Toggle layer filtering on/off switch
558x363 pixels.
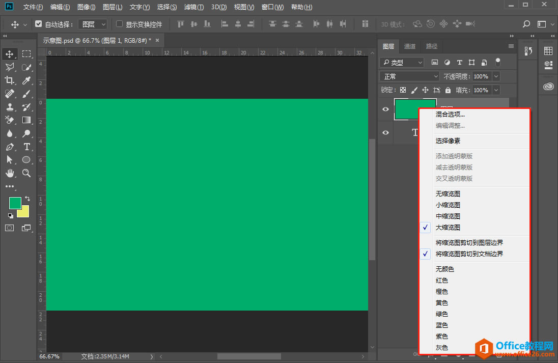(498, 62)
